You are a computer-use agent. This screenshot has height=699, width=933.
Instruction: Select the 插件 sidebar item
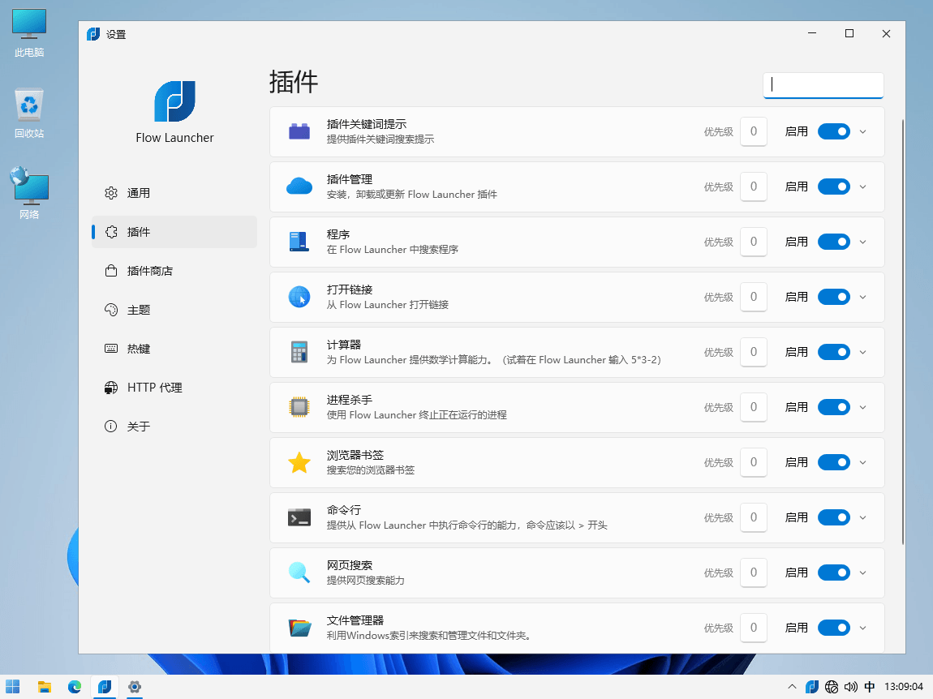[x=174, y=232]
